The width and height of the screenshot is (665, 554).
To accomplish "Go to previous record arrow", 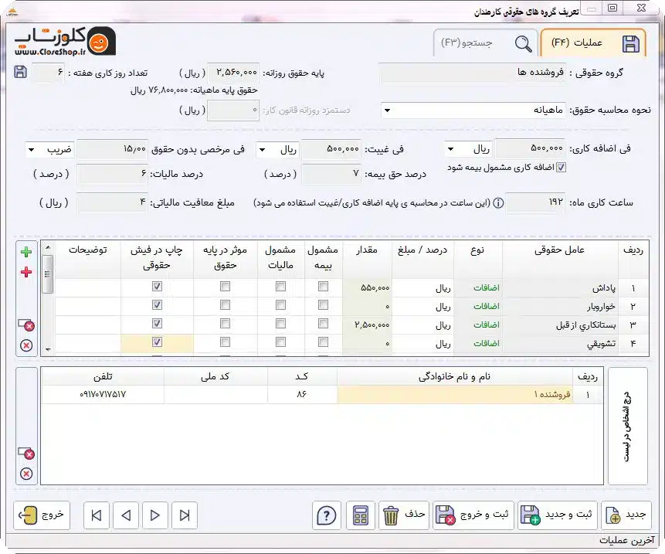I will coord(126,515).
